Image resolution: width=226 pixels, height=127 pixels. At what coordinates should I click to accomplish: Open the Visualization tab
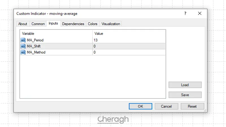pyautogui.click(x=111, y=24)
